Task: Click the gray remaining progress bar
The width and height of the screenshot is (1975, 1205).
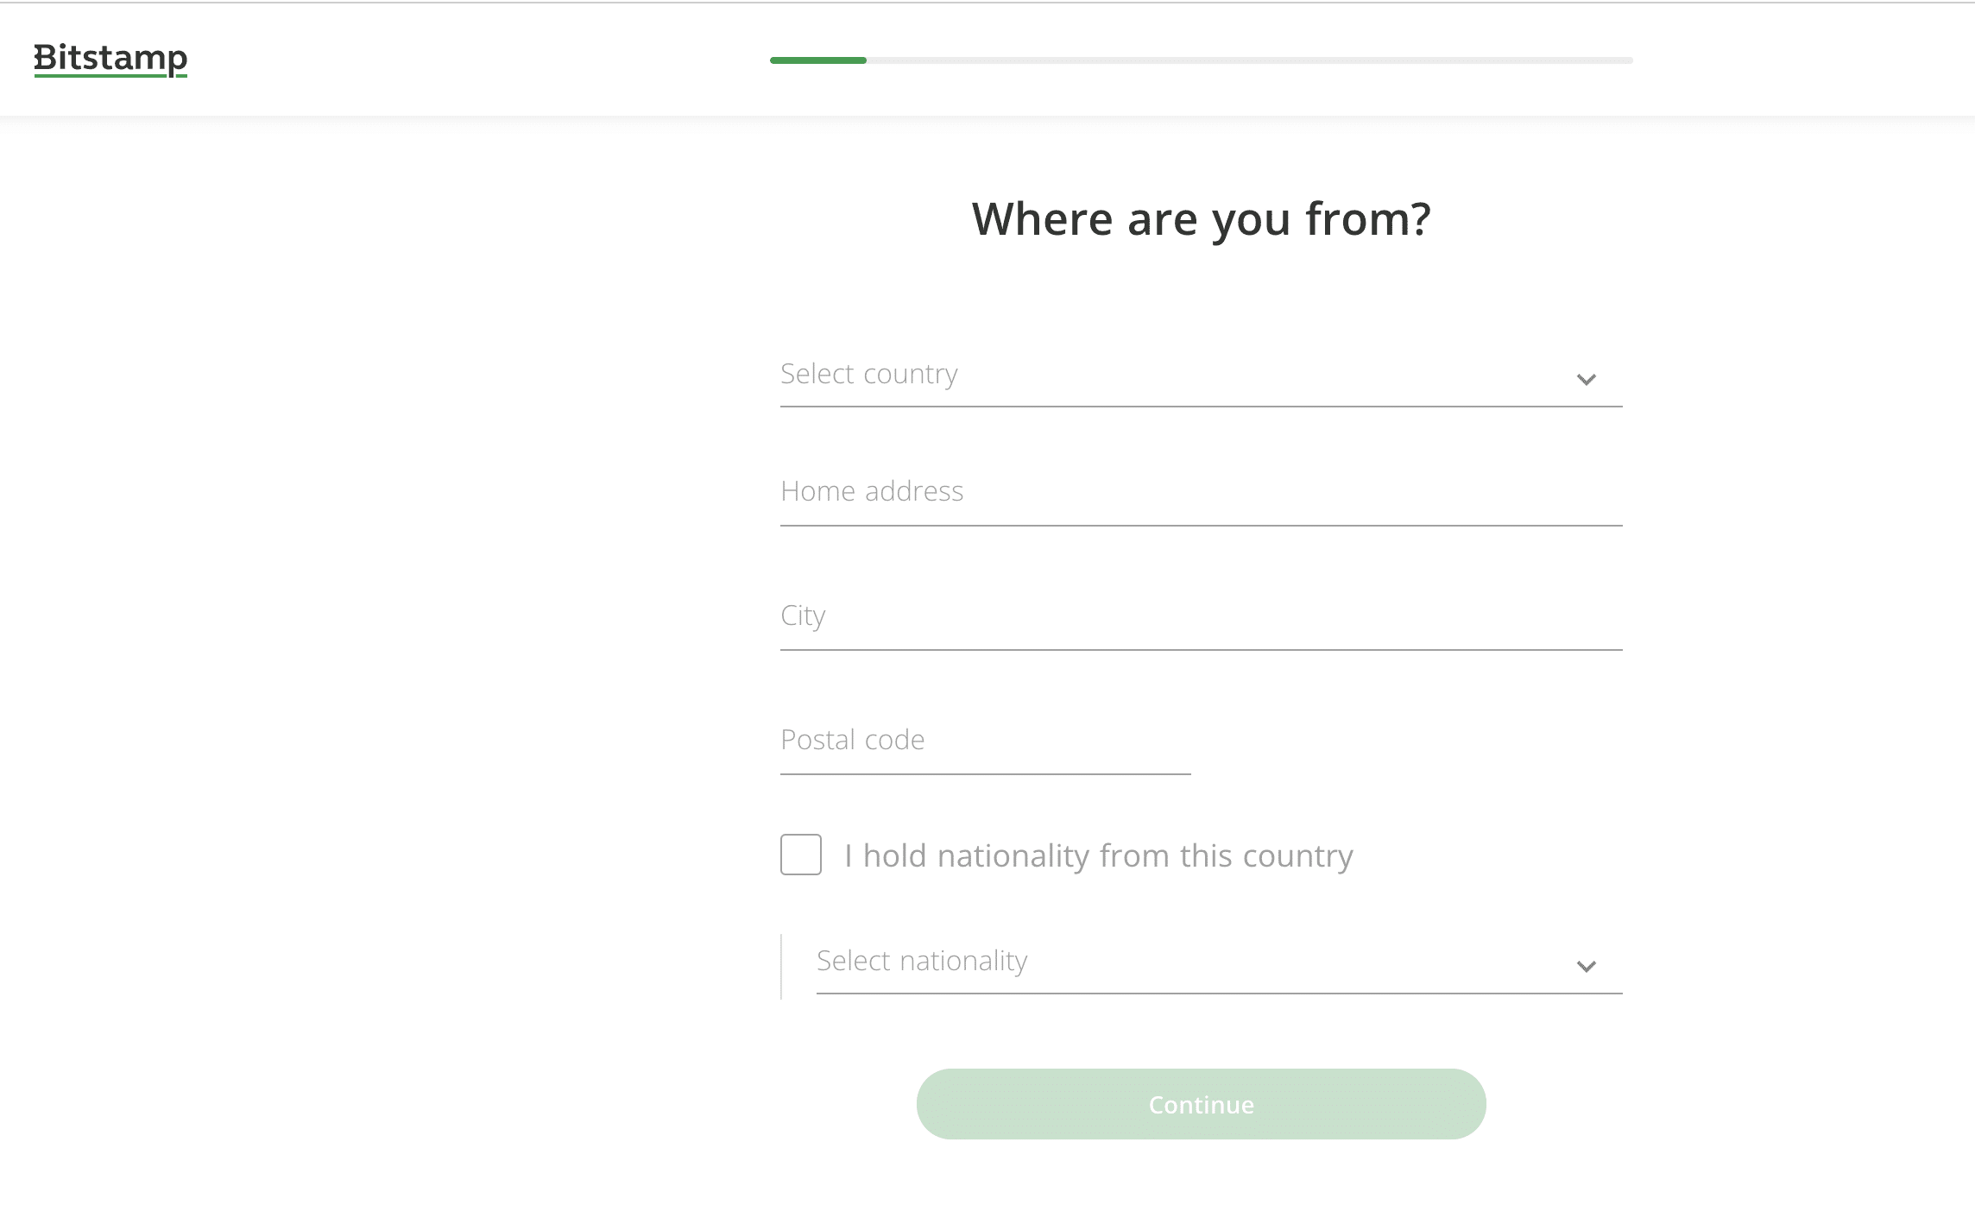Action: (1250, 60)
